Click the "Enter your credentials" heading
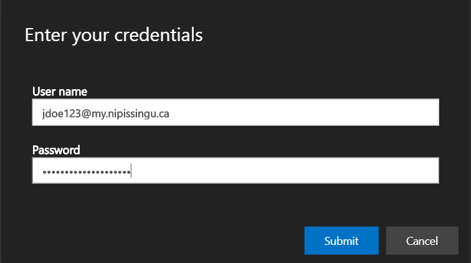The image size is (471, 263). (113, 35)
